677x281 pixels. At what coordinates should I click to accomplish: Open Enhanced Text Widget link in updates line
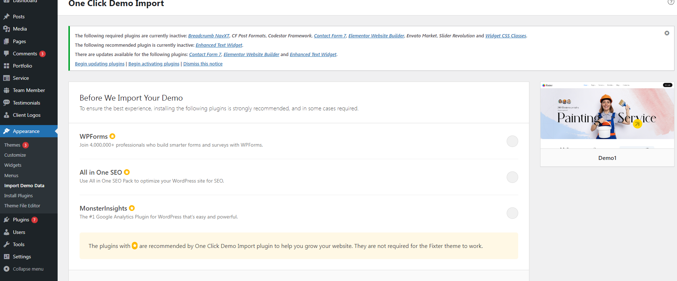[313, 55]
